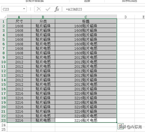Click the fill handle at C23 corner

(117, 122)
